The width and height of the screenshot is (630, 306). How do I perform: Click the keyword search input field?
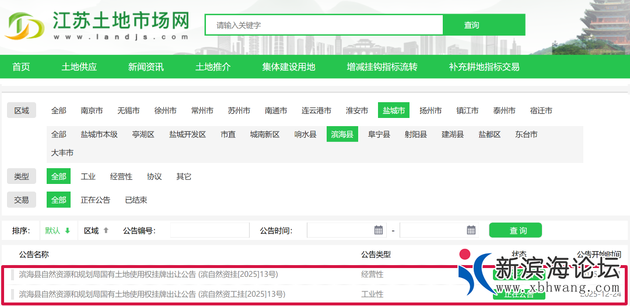pos(324,25)
